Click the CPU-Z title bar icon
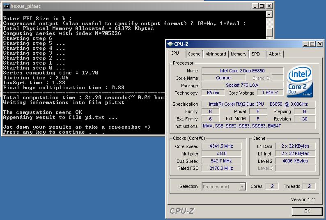 tap(170, 44)
